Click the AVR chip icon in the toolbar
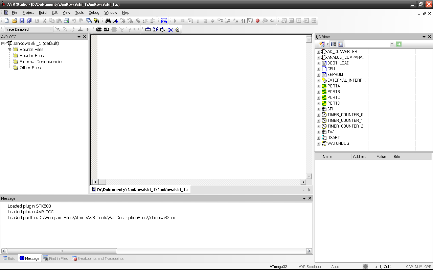Screen dimensions: 433x270 [x=107, y=29]
